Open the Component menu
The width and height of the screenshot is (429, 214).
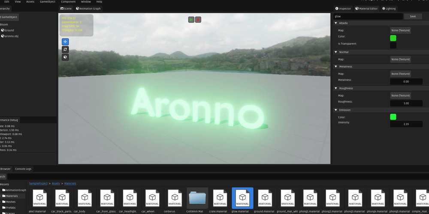click(68, 2)
